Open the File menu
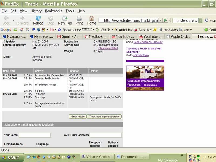The image size is (216, 162). pyautogui.click(x=4, y=11)
